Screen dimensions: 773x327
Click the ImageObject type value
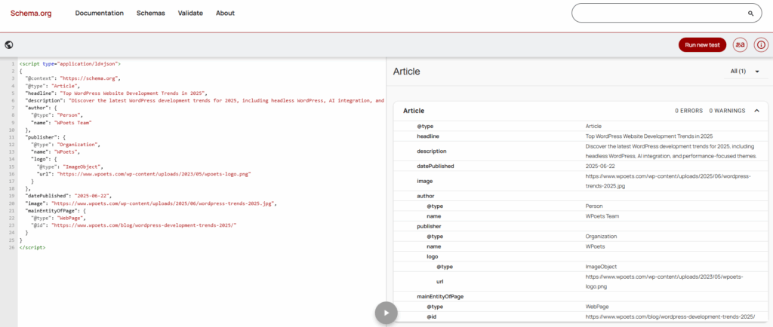click(601, 267)
